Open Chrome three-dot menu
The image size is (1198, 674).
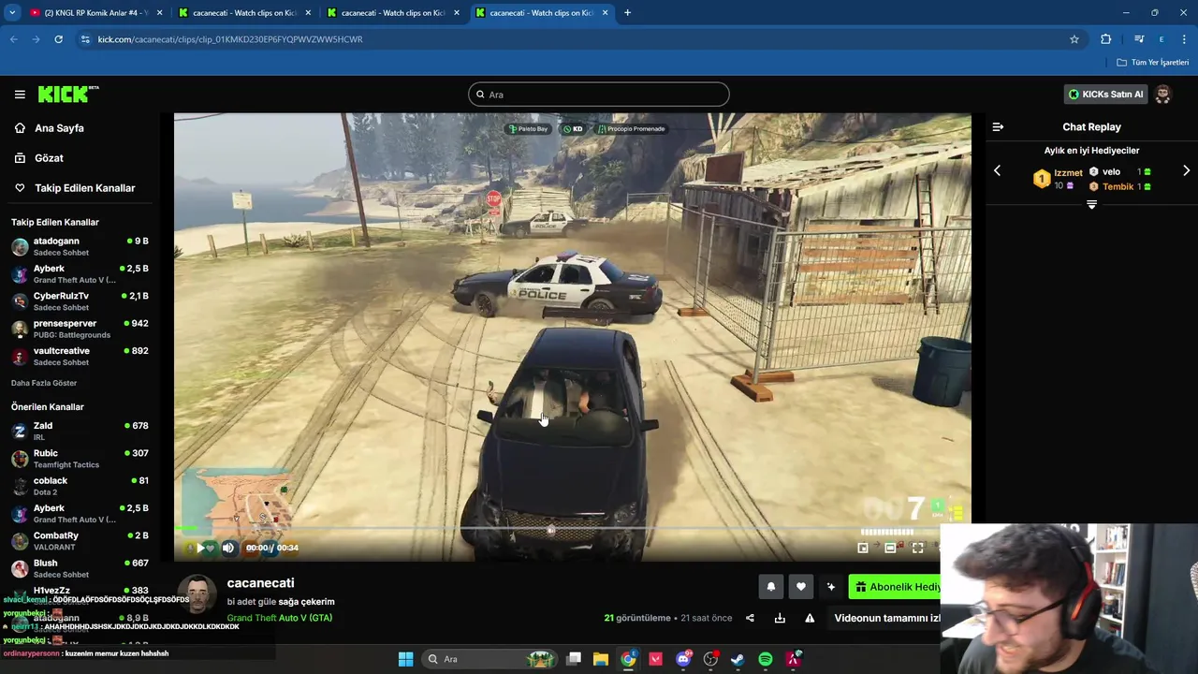[x=1185, y=39]
